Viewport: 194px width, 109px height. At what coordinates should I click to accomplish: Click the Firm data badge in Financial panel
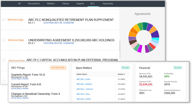178,68
